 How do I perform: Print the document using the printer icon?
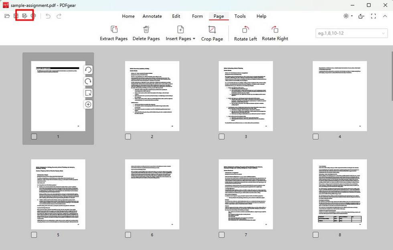[x=34, y=16]
